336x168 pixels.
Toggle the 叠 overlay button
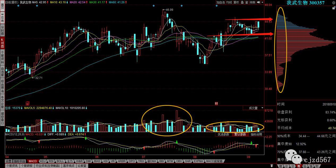pyautogui.click(x=242, y=2)
